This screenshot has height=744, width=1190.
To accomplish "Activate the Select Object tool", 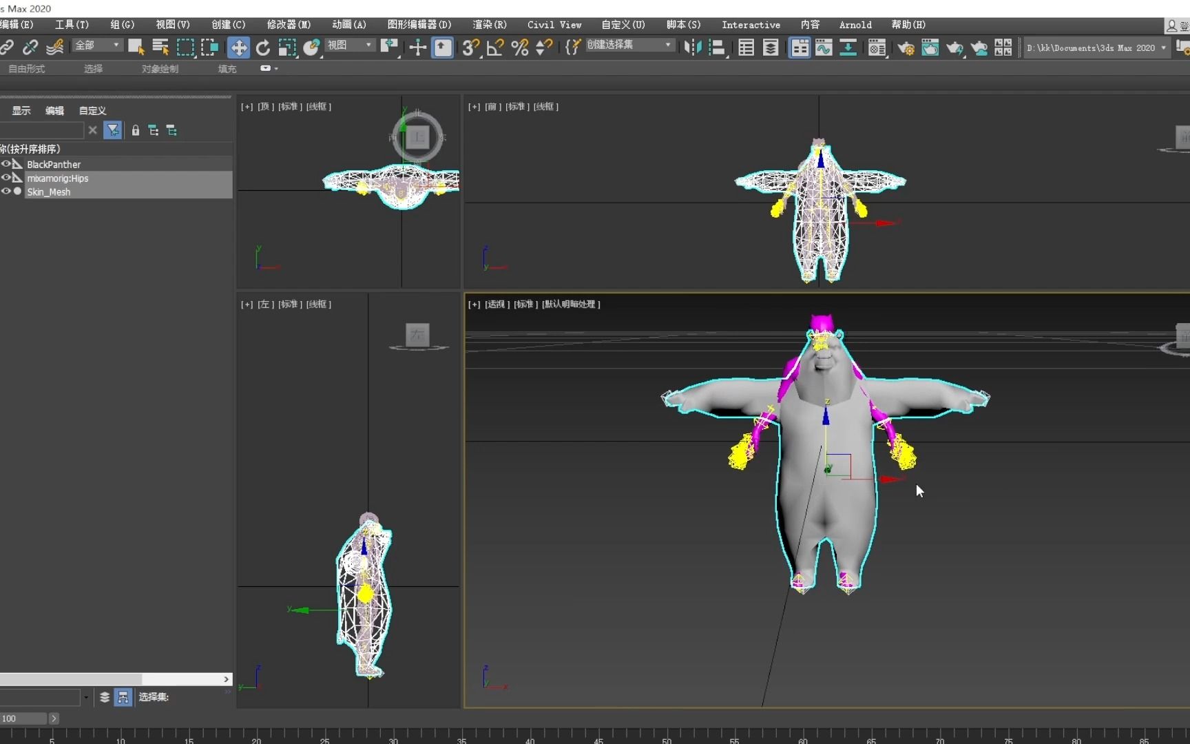I will point(136,48).
